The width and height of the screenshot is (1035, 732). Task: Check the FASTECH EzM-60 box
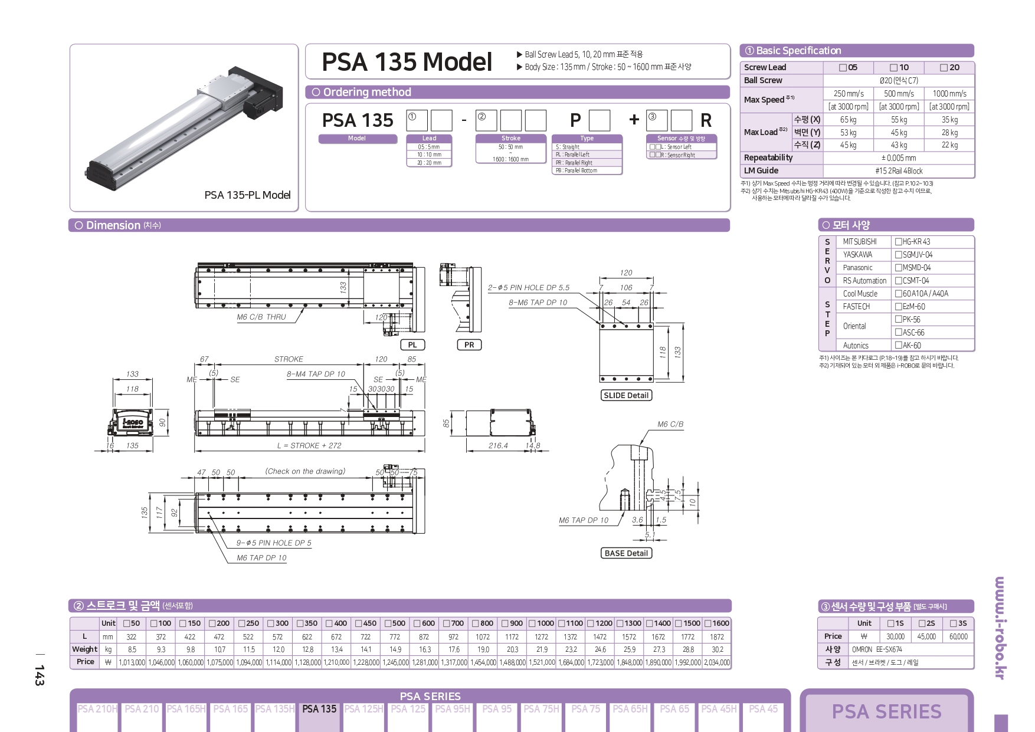(x=899, y=307)
